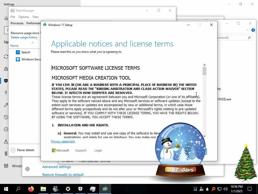Open Troubleshoot wrench icon in Settings sidebar
This screenshot has height=194, width=258.
coord(6,105)
